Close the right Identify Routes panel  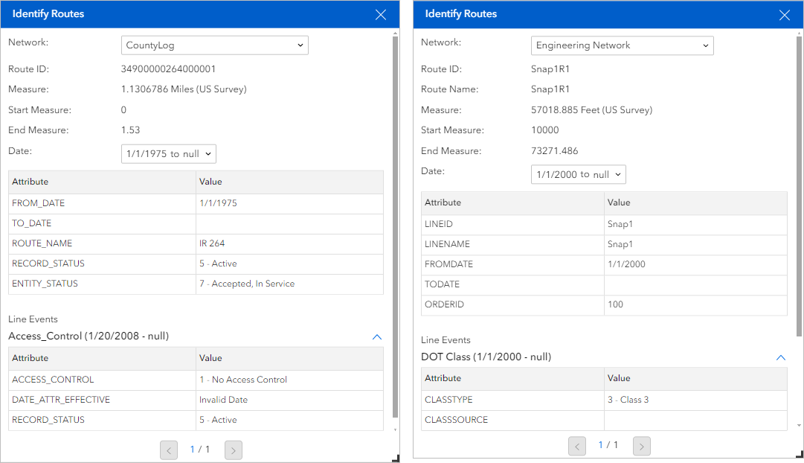click(785, 14)
